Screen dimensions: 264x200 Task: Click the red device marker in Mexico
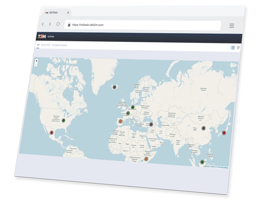point(52,133)
